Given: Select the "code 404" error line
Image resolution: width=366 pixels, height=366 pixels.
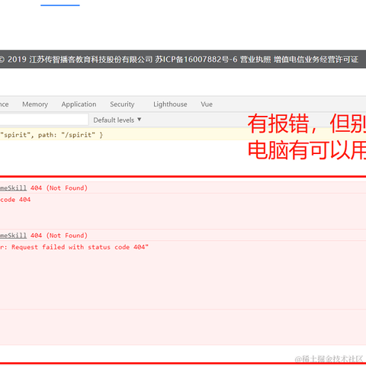Looking at the screenshot, I should click(x=15, y=200).
